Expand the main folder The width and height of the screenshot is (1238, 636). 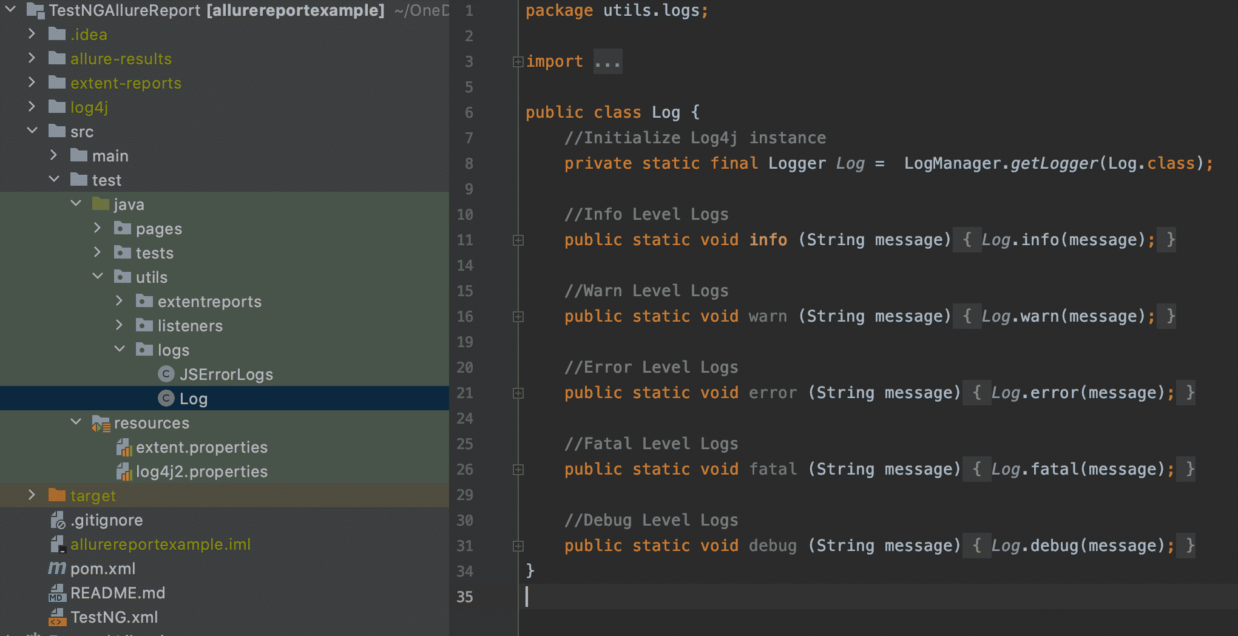point(54,155)
